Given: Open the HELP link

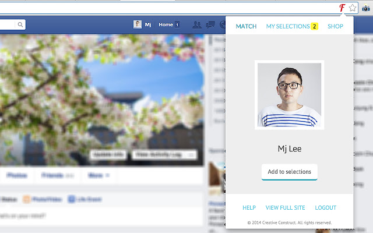Looking at the screenshot, I should 249,207.
